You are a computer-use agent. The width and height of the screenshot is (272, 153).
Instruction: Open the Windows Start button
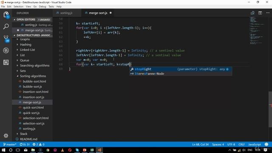pos(3,150)
